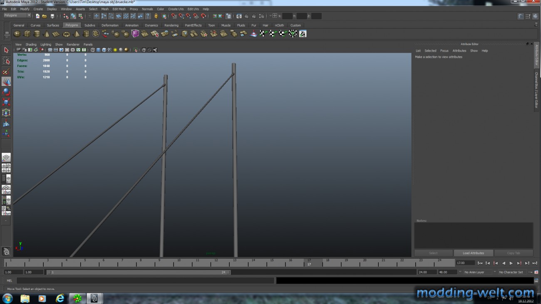The image size is (541, 304).
Task: Expand the viewport Renderer menu
Action: coord(73,44)
